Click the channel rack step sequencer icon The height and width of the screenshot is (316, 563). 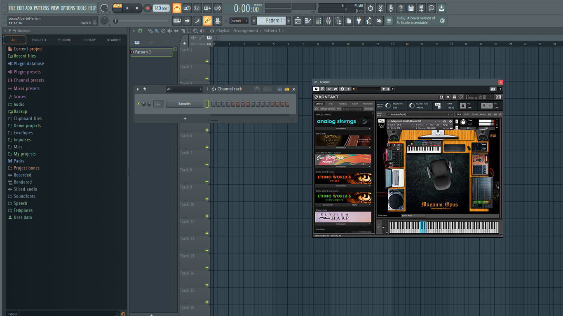click(287, 89)
